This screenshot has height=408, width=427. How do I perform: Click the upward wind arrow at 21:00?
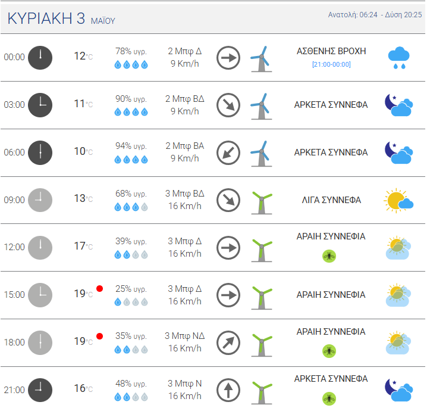tap(228, 390)
